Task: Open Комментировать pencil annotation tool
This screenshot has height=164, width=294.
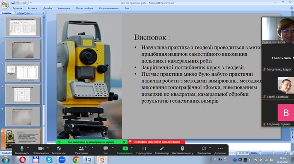Action: coord(162,150)
